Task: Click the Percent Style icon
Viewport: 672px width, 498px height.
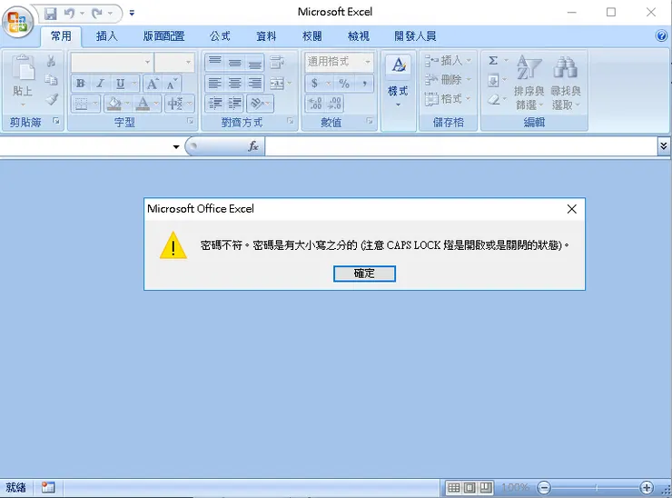Action: tap(343, 84)
